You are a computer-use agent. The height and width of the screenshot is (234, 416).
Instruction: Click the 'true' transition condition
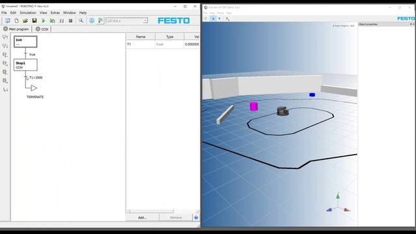click(32, 55)
